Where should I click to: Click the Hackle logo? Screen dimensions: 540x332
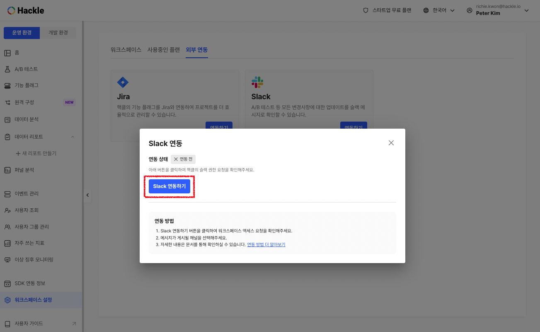click(26, 10)
